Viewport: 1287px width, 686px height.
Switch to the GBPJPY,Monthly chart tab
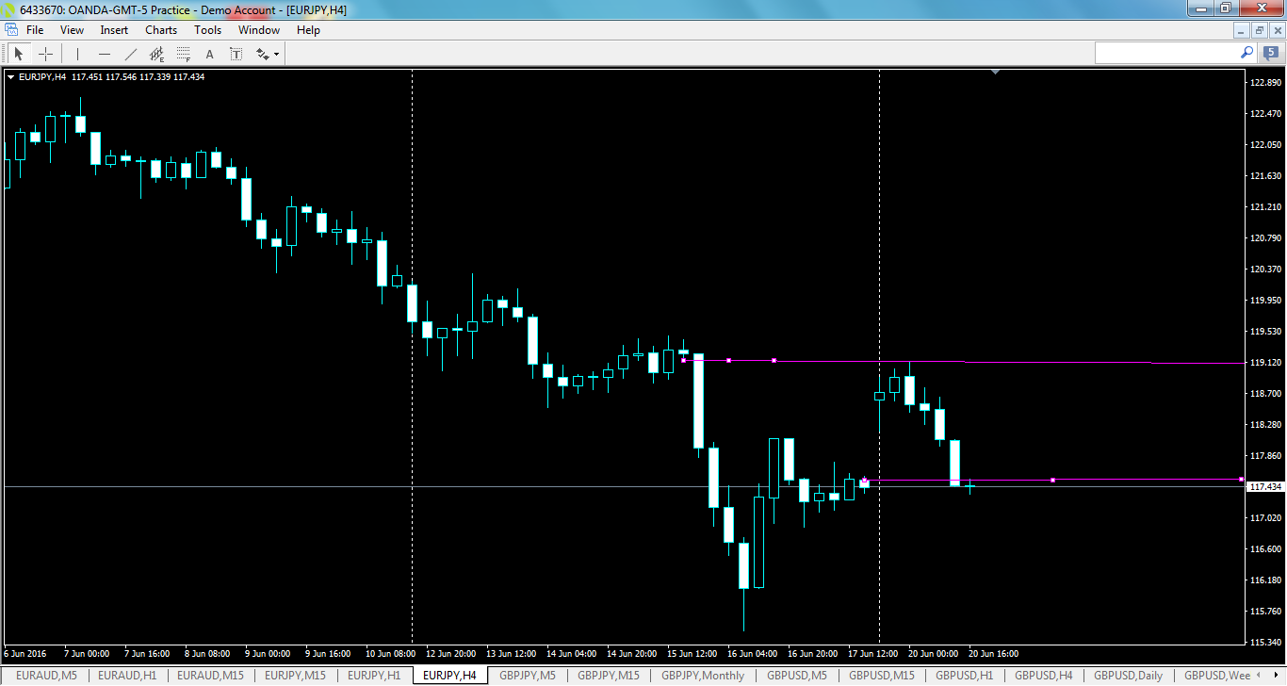(702, 675)
